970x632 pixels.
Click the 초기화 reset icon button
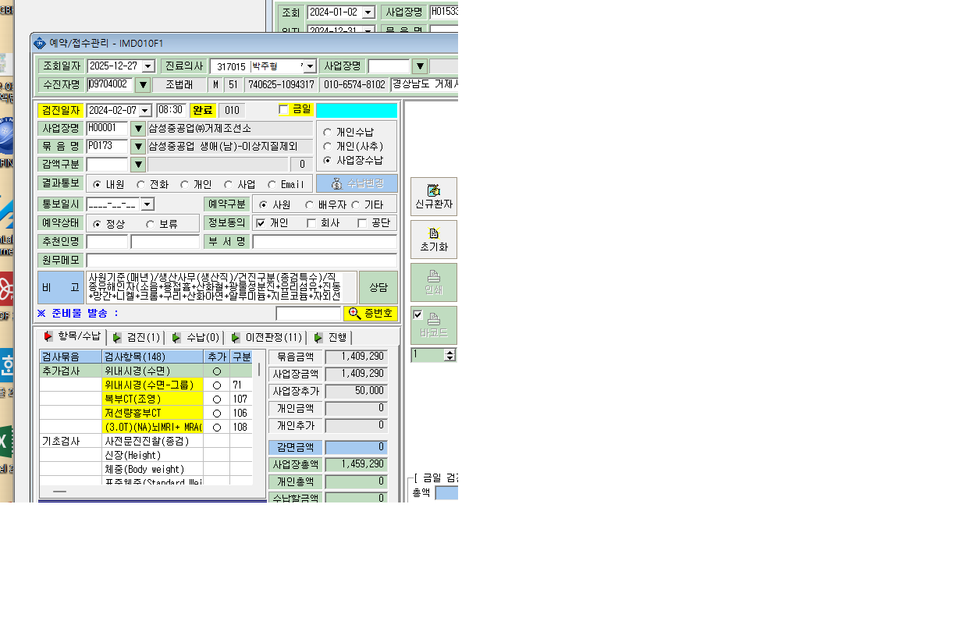click(x=434, y=240)
